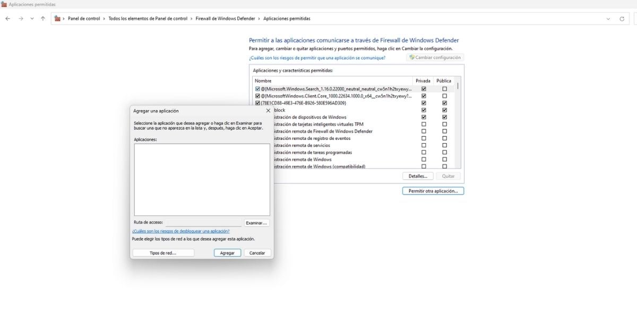Screen dimensions: 637x318
Task: Go back with the left arrow
Action: (x=8, y=19)
